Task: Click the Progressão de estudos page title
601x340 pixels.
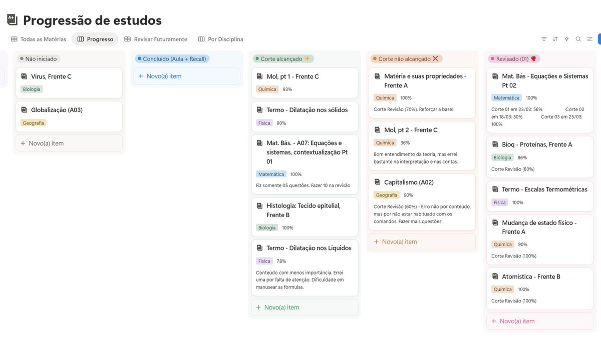Action: [92, 20]
